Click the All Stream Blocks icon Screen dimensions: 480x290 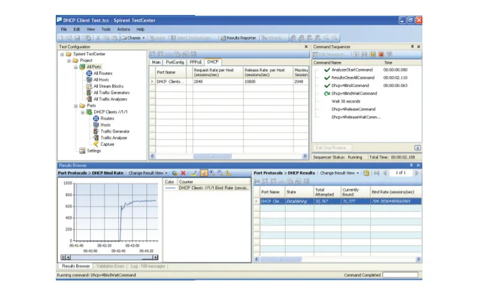pyautogui.click(x=89, y=86)
